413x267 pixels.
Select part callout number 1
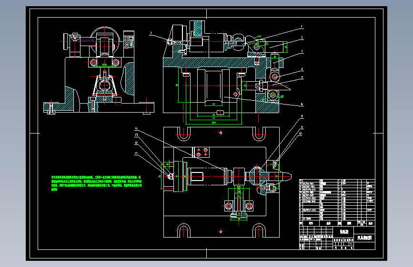tap(302, 27)
